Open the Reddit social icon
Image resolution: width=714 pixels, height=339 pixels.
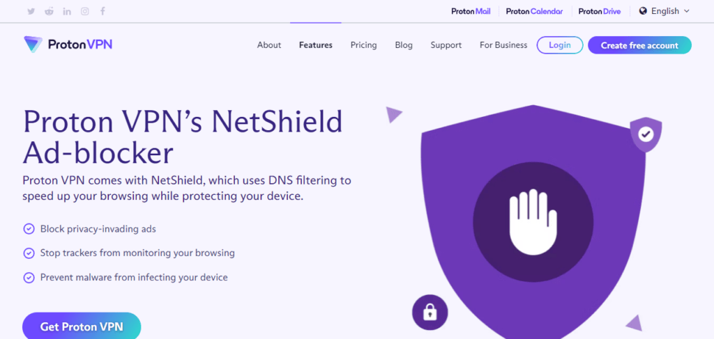click(x=49, y=11)
